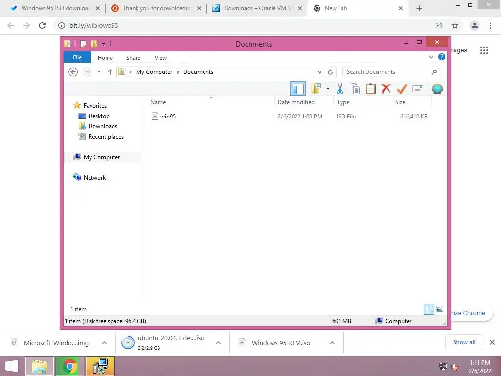This screenshot has width=501, height=376.
Task: Open Chrome profile avatar
Action: (x=475, y=25)
